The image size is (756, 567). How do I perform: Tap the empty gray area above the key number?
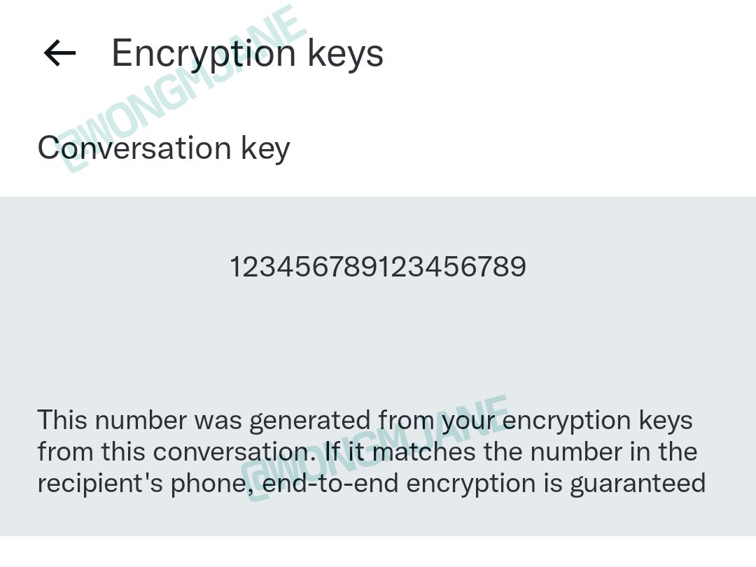point(377,224)
